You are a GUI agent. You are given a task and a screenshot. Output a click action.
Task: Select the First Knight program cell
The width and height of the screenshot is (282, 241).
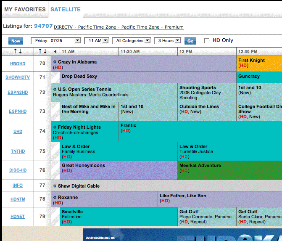259,63
